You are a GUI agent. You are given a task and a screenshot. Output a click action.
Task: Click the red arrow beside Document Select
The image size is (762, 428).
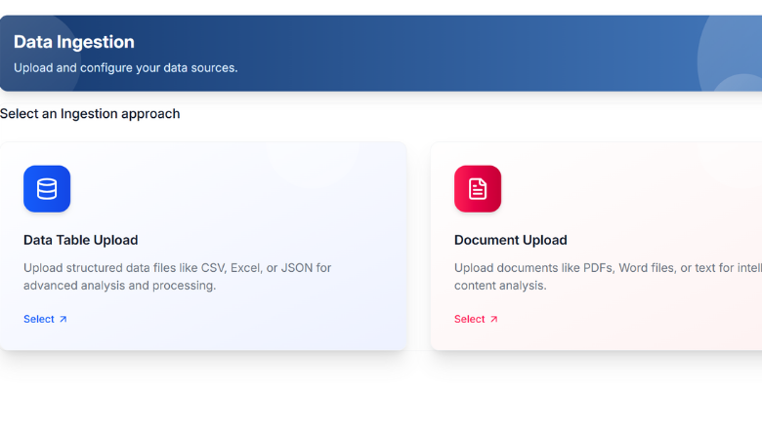coord(493,319)
